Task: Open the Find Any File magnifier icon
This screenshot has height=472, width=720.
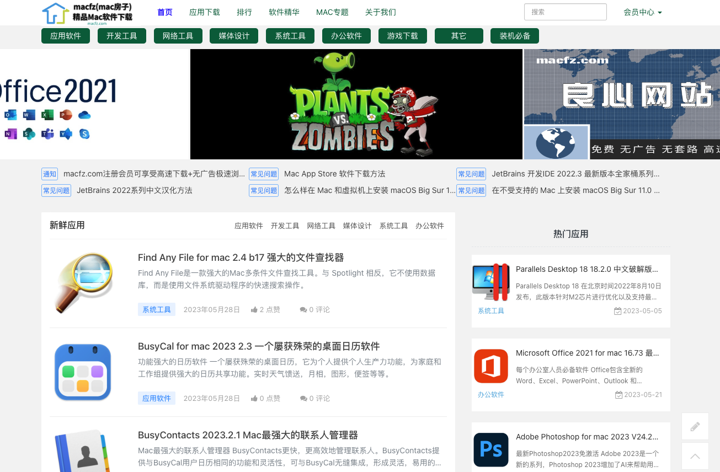Action: coord(83,283)
